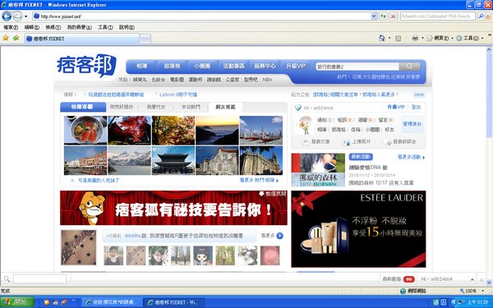This screenshot has width=493, height=308.
Task: Click the Print icon in command bar
Action: point(415,38)
